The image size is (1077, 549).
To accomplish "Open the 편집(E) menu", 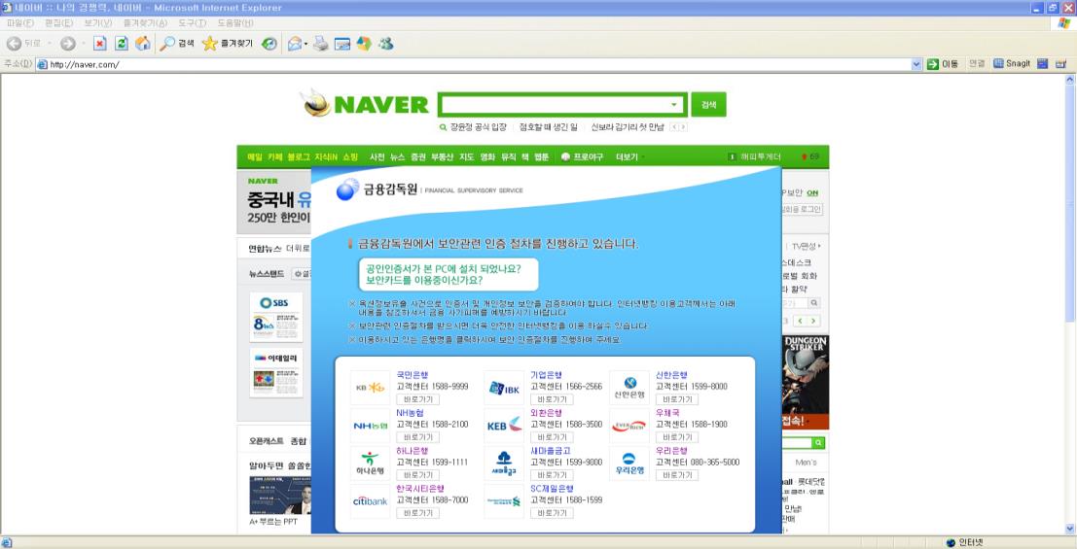I will click(58, 22).
